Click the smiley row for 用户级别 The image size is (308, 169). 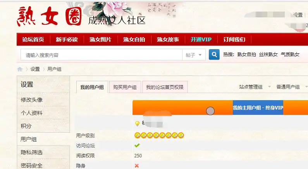click(x=159, y=135)
